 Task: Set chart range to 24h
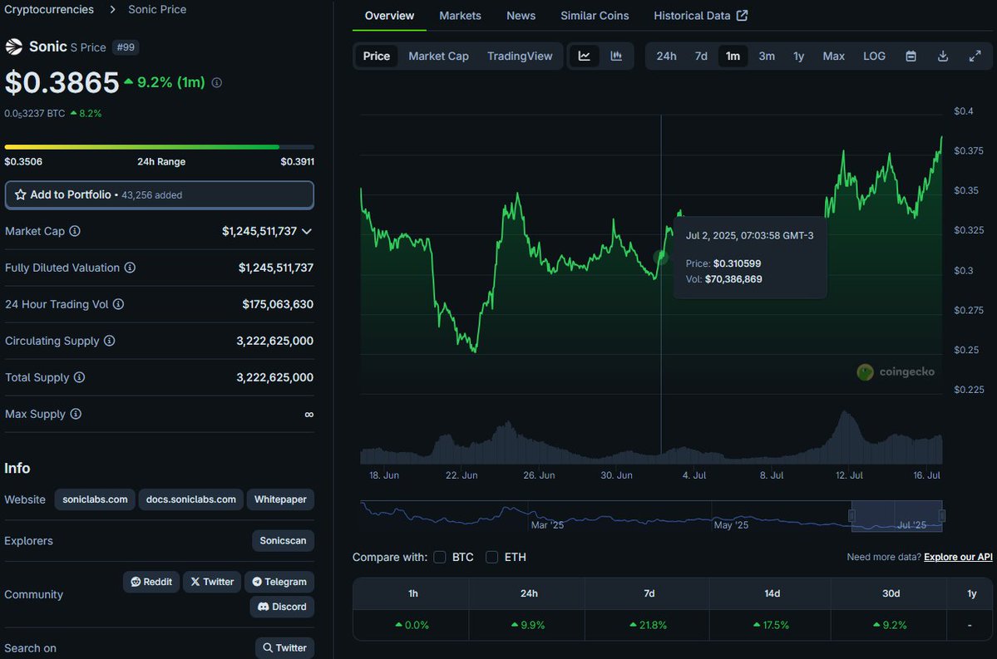click(666, 56)
